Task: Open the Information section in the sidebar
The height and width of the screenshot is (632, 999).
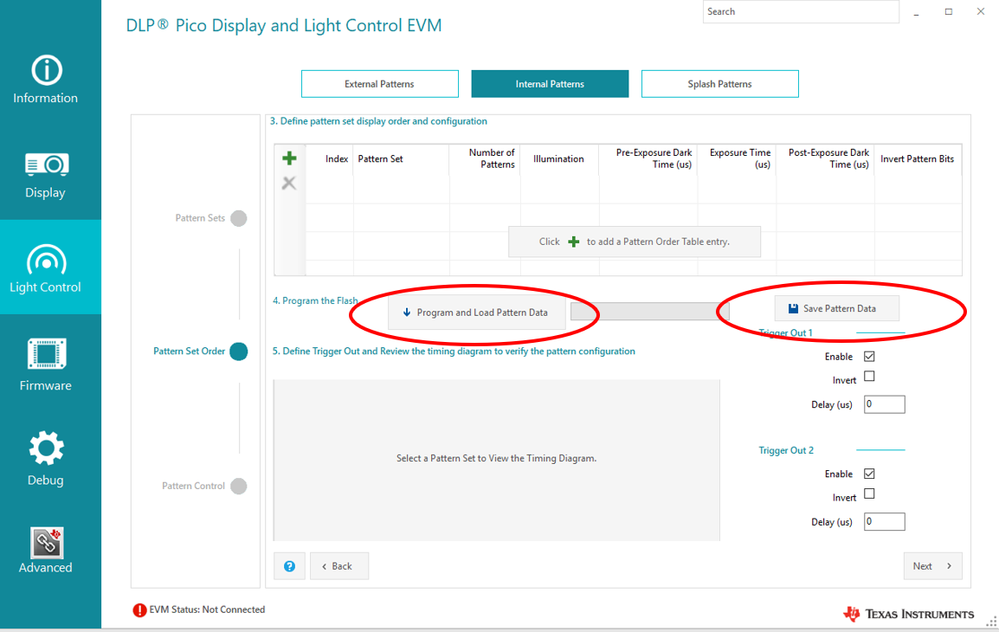Action: (x=46, y=81)
